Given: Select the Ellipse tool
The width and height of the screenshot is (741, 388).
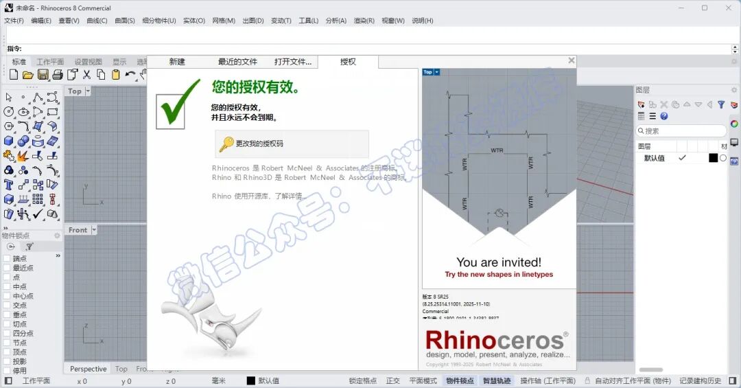Looking at the screenshot, I should pyautogui.click(x=23, y=112).
